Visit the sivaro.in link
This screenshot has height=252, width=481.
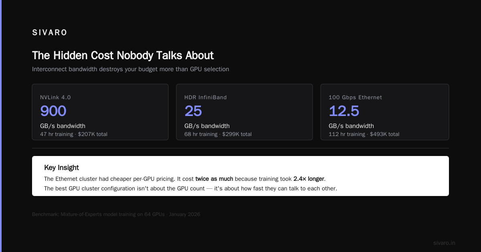pyautogui.click(x=444, y=243)
